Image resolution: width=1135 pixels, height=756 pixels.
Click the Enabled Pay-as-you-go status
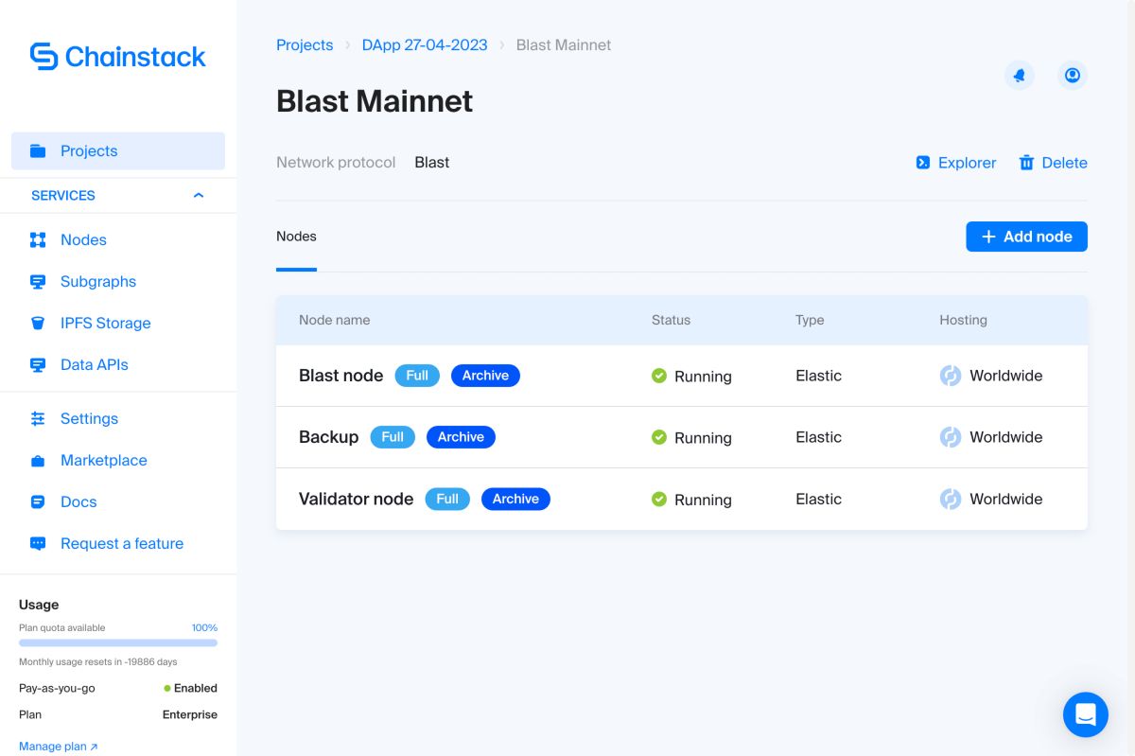click(x=190, y=688)
